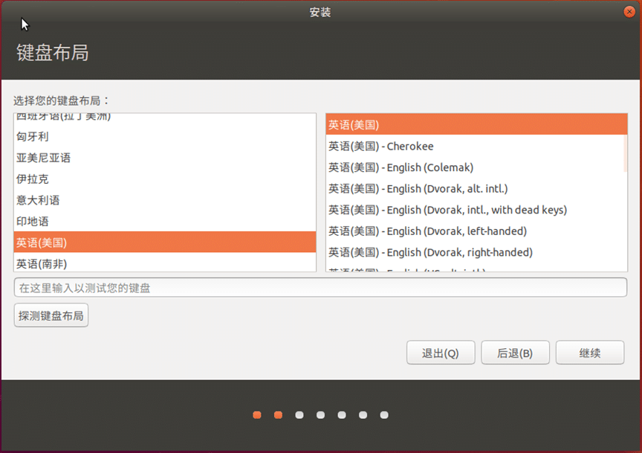Image resolution: width=642 pixels, height=453 pixels.
Task: Click 继续 to continue installation
Action: pos(590,353)
